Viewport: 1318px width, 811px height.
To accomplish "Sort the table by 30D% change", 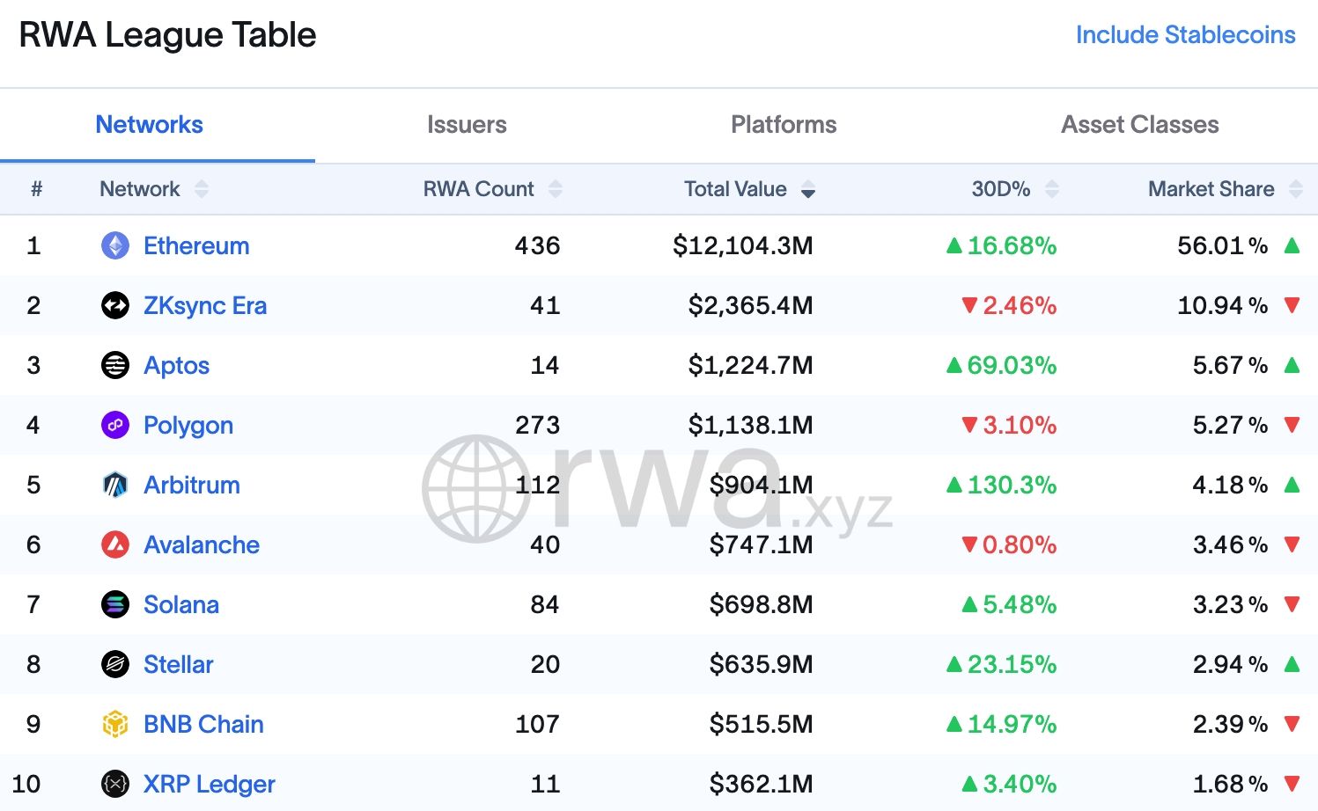I will pos(1051,189).
